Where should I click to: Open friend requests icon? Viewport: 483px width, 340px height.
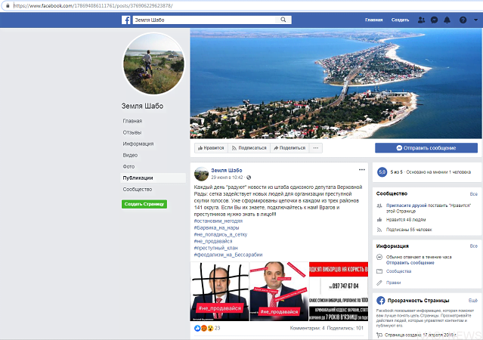[421, 20]
